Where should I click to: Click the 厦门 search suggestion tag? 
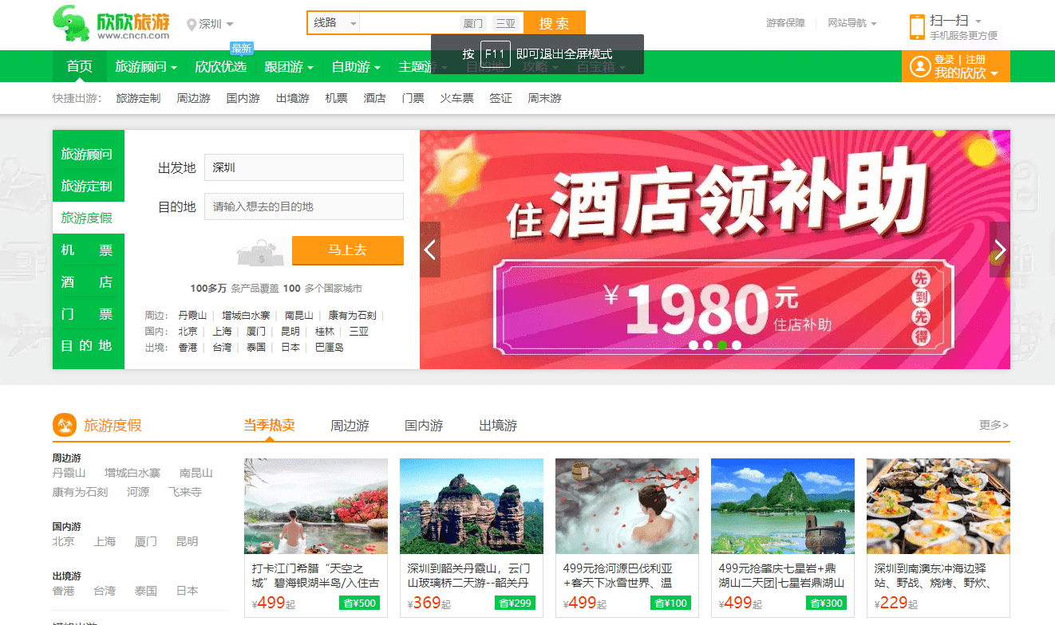click(473, 23)
